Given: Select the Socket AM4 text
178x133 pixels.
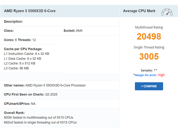Looking at the screenshot, I should [73, 31].
